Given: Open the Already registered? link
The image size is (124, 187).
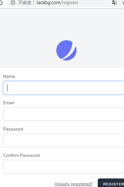Looking at the screenshot, I should click(x=73, y=184).
